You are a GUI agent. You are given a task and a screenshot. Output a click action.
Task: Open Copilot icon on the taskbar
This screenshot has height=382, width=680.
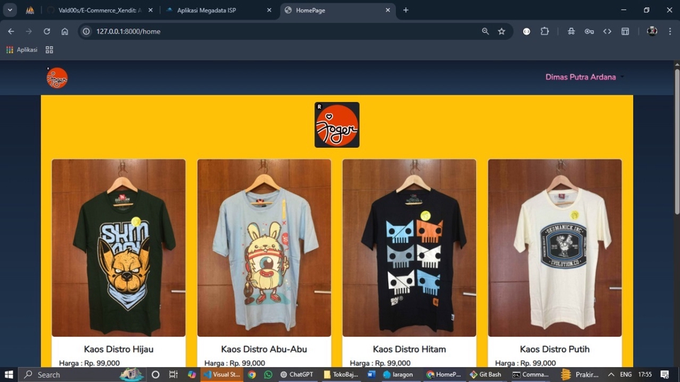coord(192,375)
